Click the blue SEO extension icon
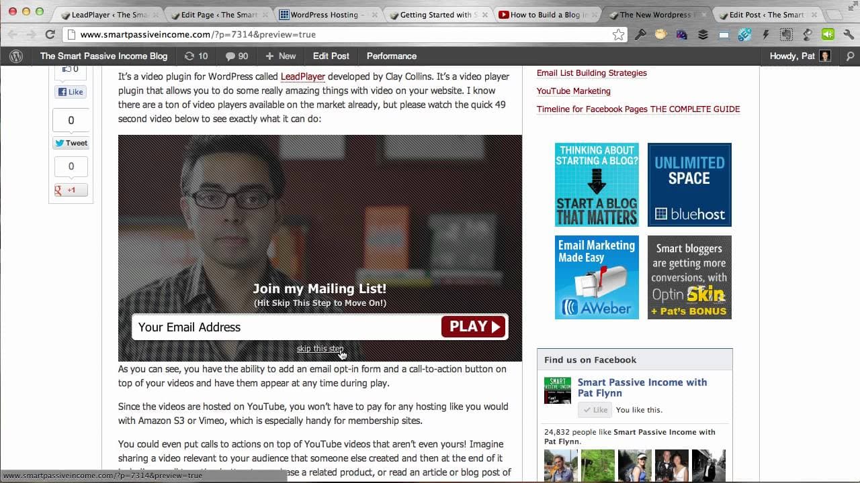The height and width of the screenshot is (483, 860). pyautogui.click(x=744, y=35)
